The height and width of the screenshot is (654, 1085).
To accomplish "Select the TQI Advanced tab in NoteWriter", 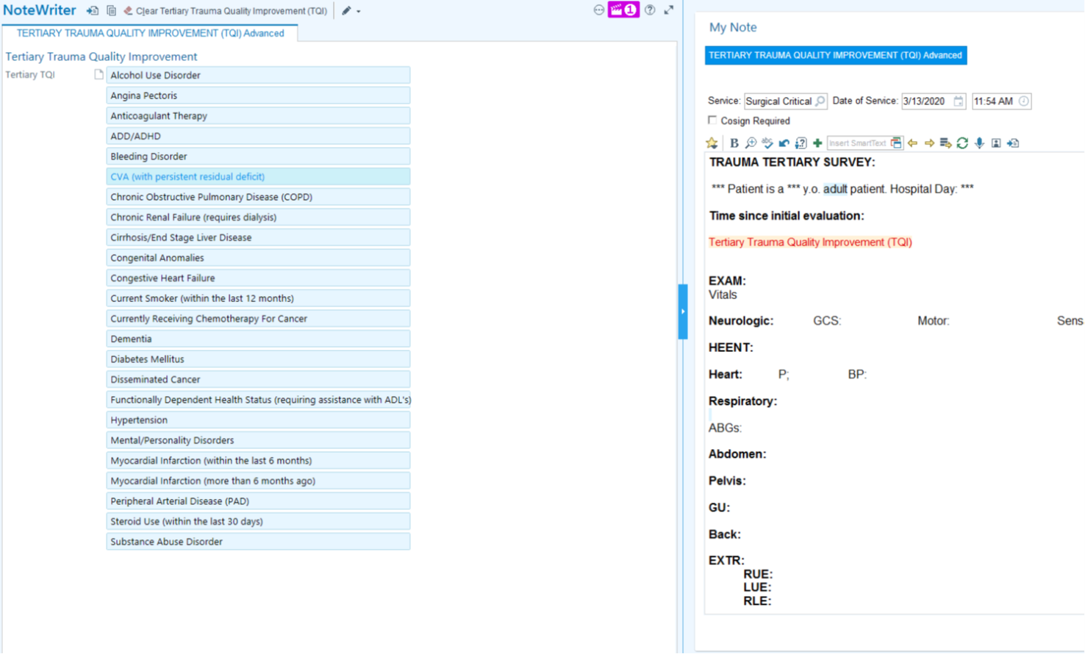I will [x=150, y=33].
